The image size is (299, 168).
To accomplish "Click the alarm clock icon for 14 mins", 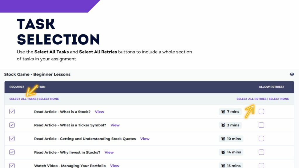I will click(x=223, y=152).
